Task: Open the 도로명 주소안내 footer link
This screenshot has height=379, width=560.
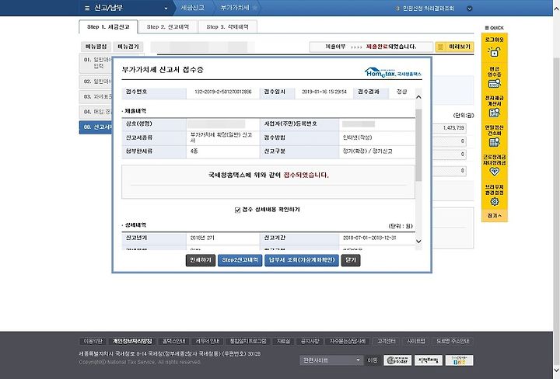Action: tap(453, 341)
